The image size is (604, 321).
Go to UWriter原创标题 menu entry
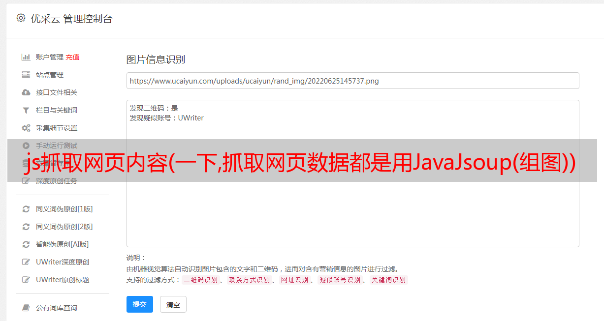point(63,280)
